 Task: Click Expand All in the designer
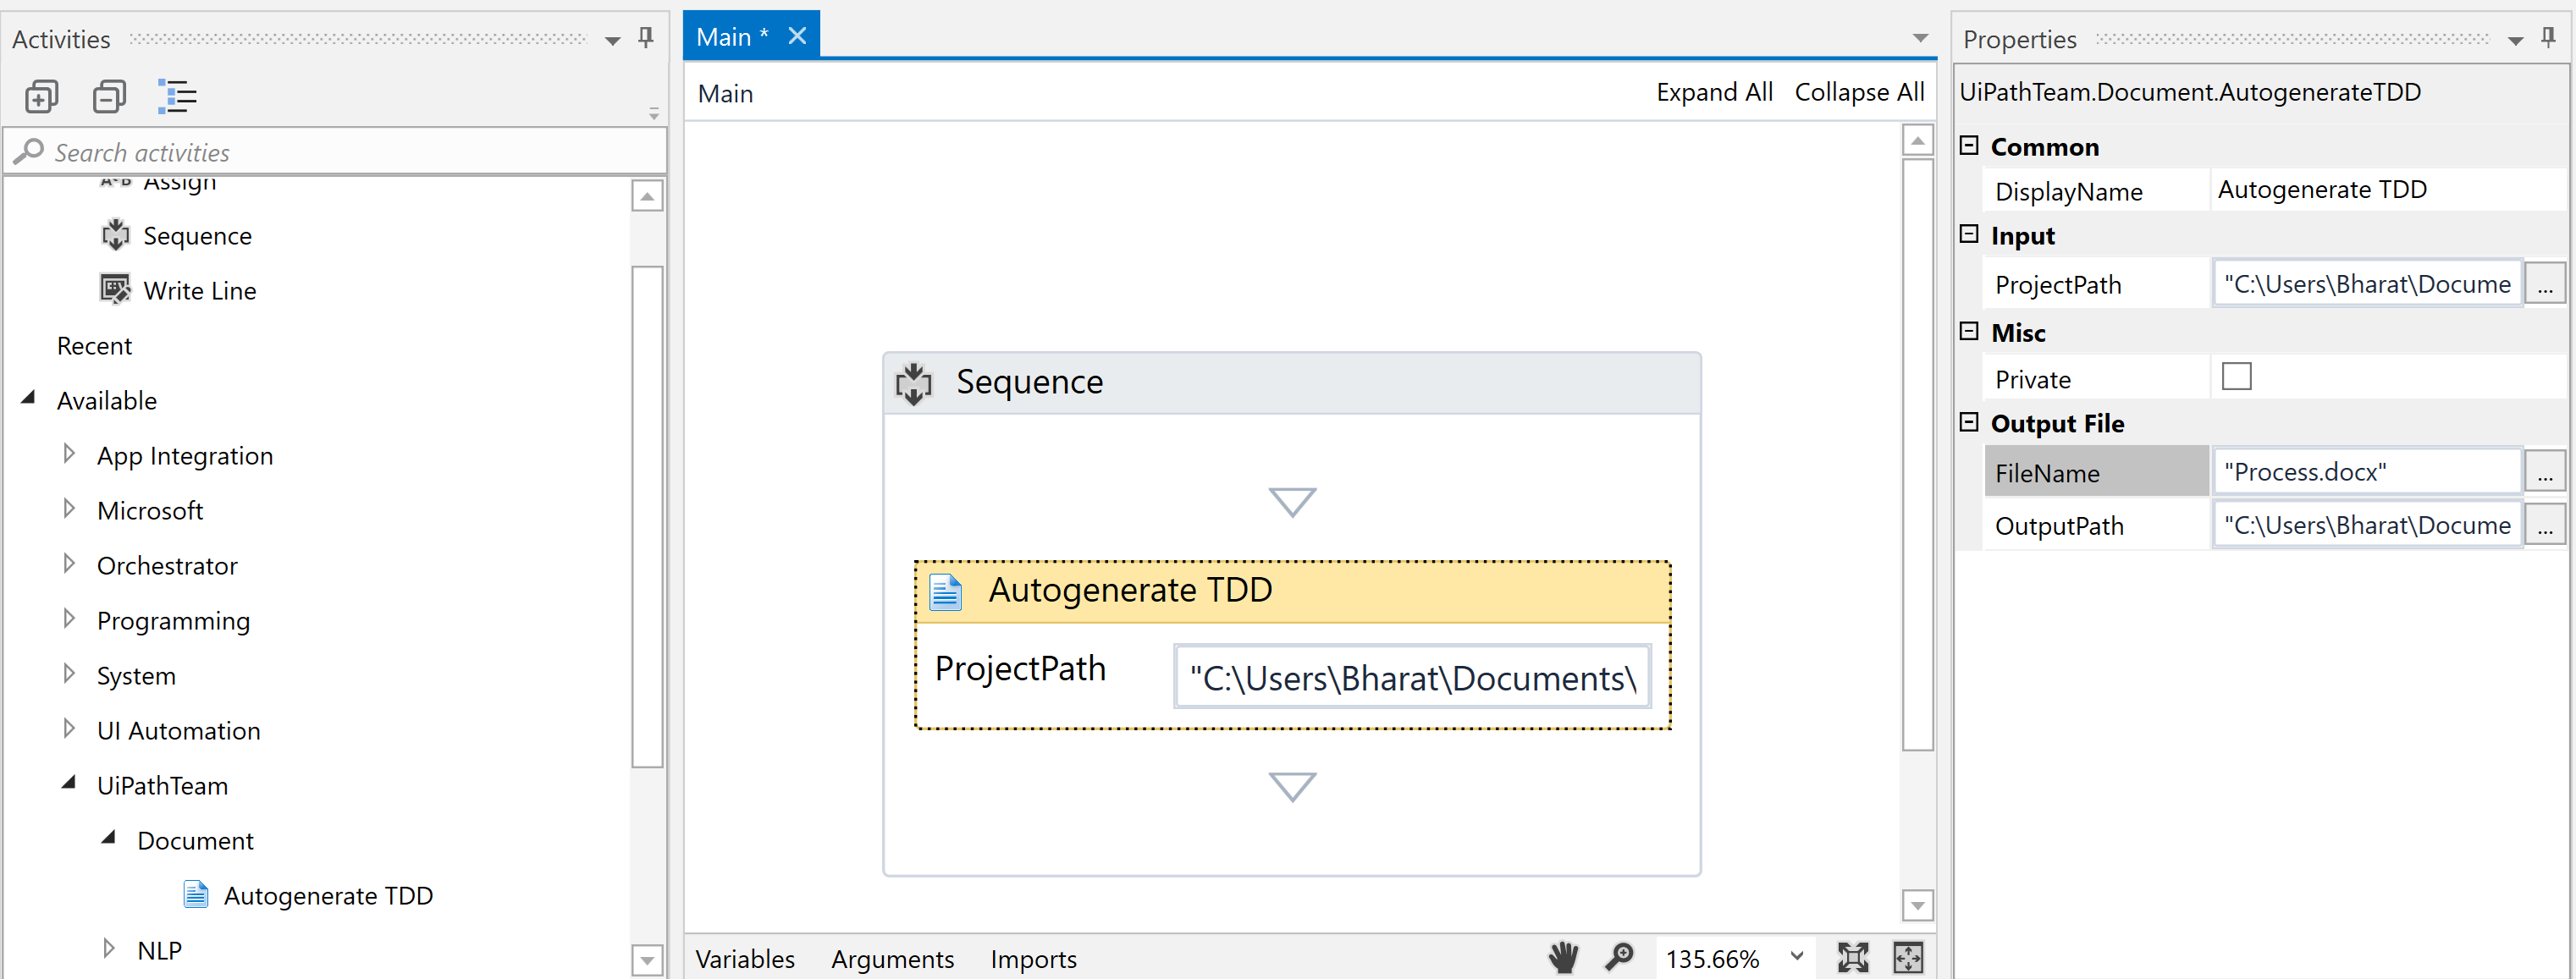[x=1714, y=92]
